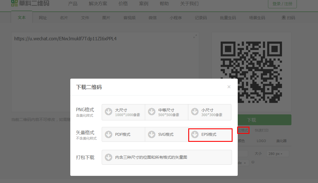Open the LOGO settings tab
The image size is (318, 183).
pos(261,141)
